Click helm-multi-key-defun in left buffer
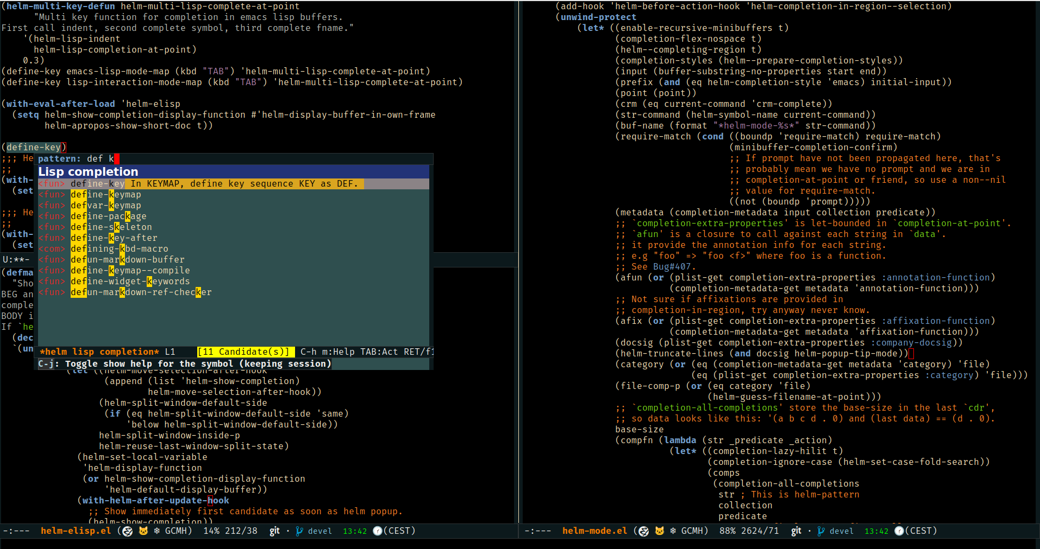This screenshot has height=549, width=1040. 61,7
